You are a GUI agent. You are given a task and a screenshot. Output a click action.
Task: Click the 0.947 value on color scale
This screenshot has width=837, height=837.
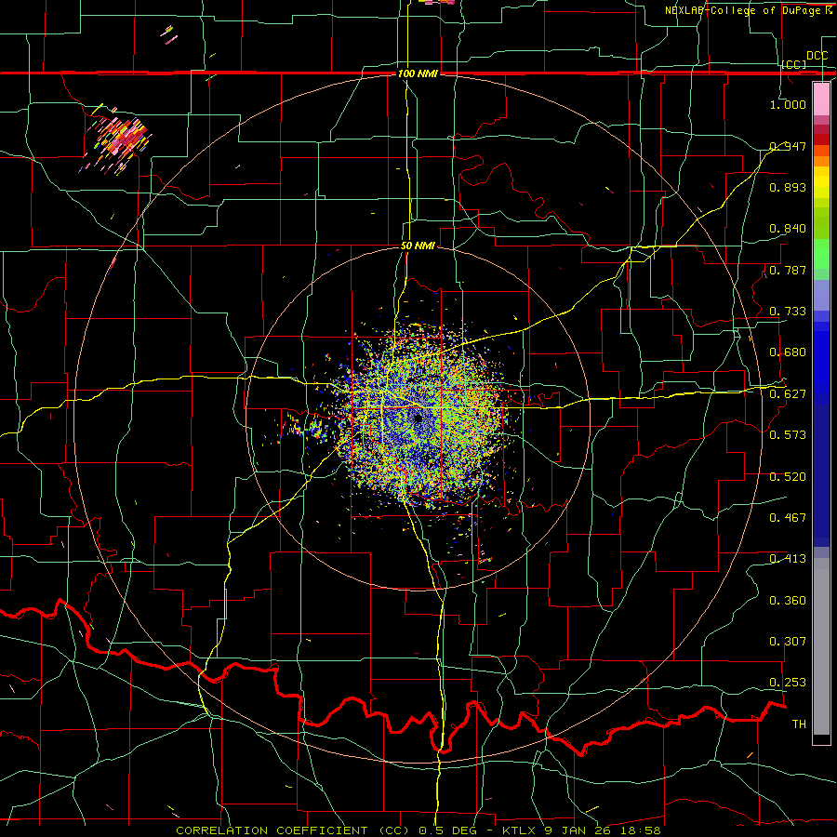tap(788, 146)
